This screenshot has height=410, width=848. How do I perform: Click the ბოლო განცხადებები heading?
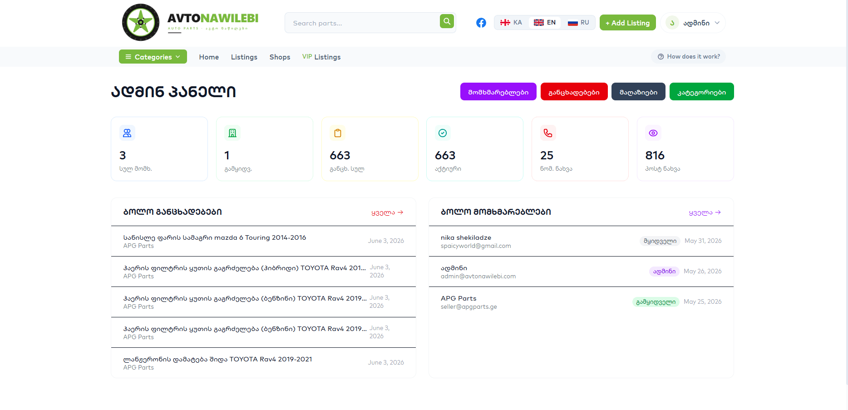coord(173,212)
